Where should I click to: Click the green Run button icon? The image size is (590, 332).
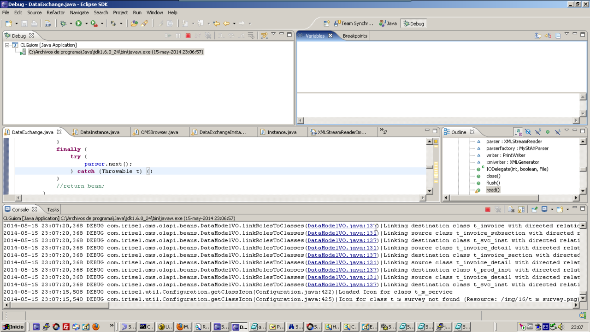pos(78,24)
